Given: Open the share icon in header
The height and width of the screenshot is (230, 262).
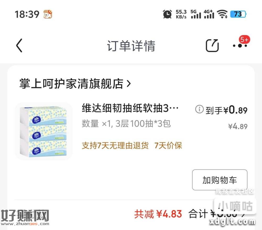Looking at the screenshot, I should 212,46.
